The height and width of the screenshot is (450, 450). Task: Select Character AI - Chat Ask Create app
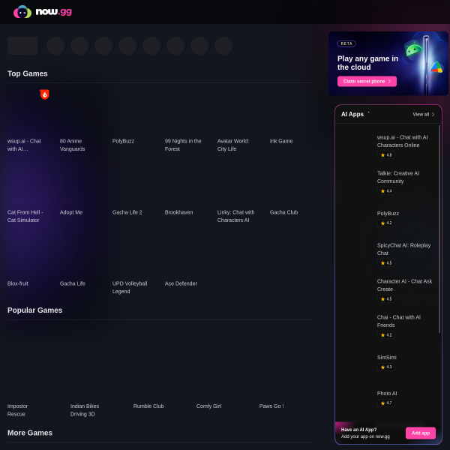[404, 285]
